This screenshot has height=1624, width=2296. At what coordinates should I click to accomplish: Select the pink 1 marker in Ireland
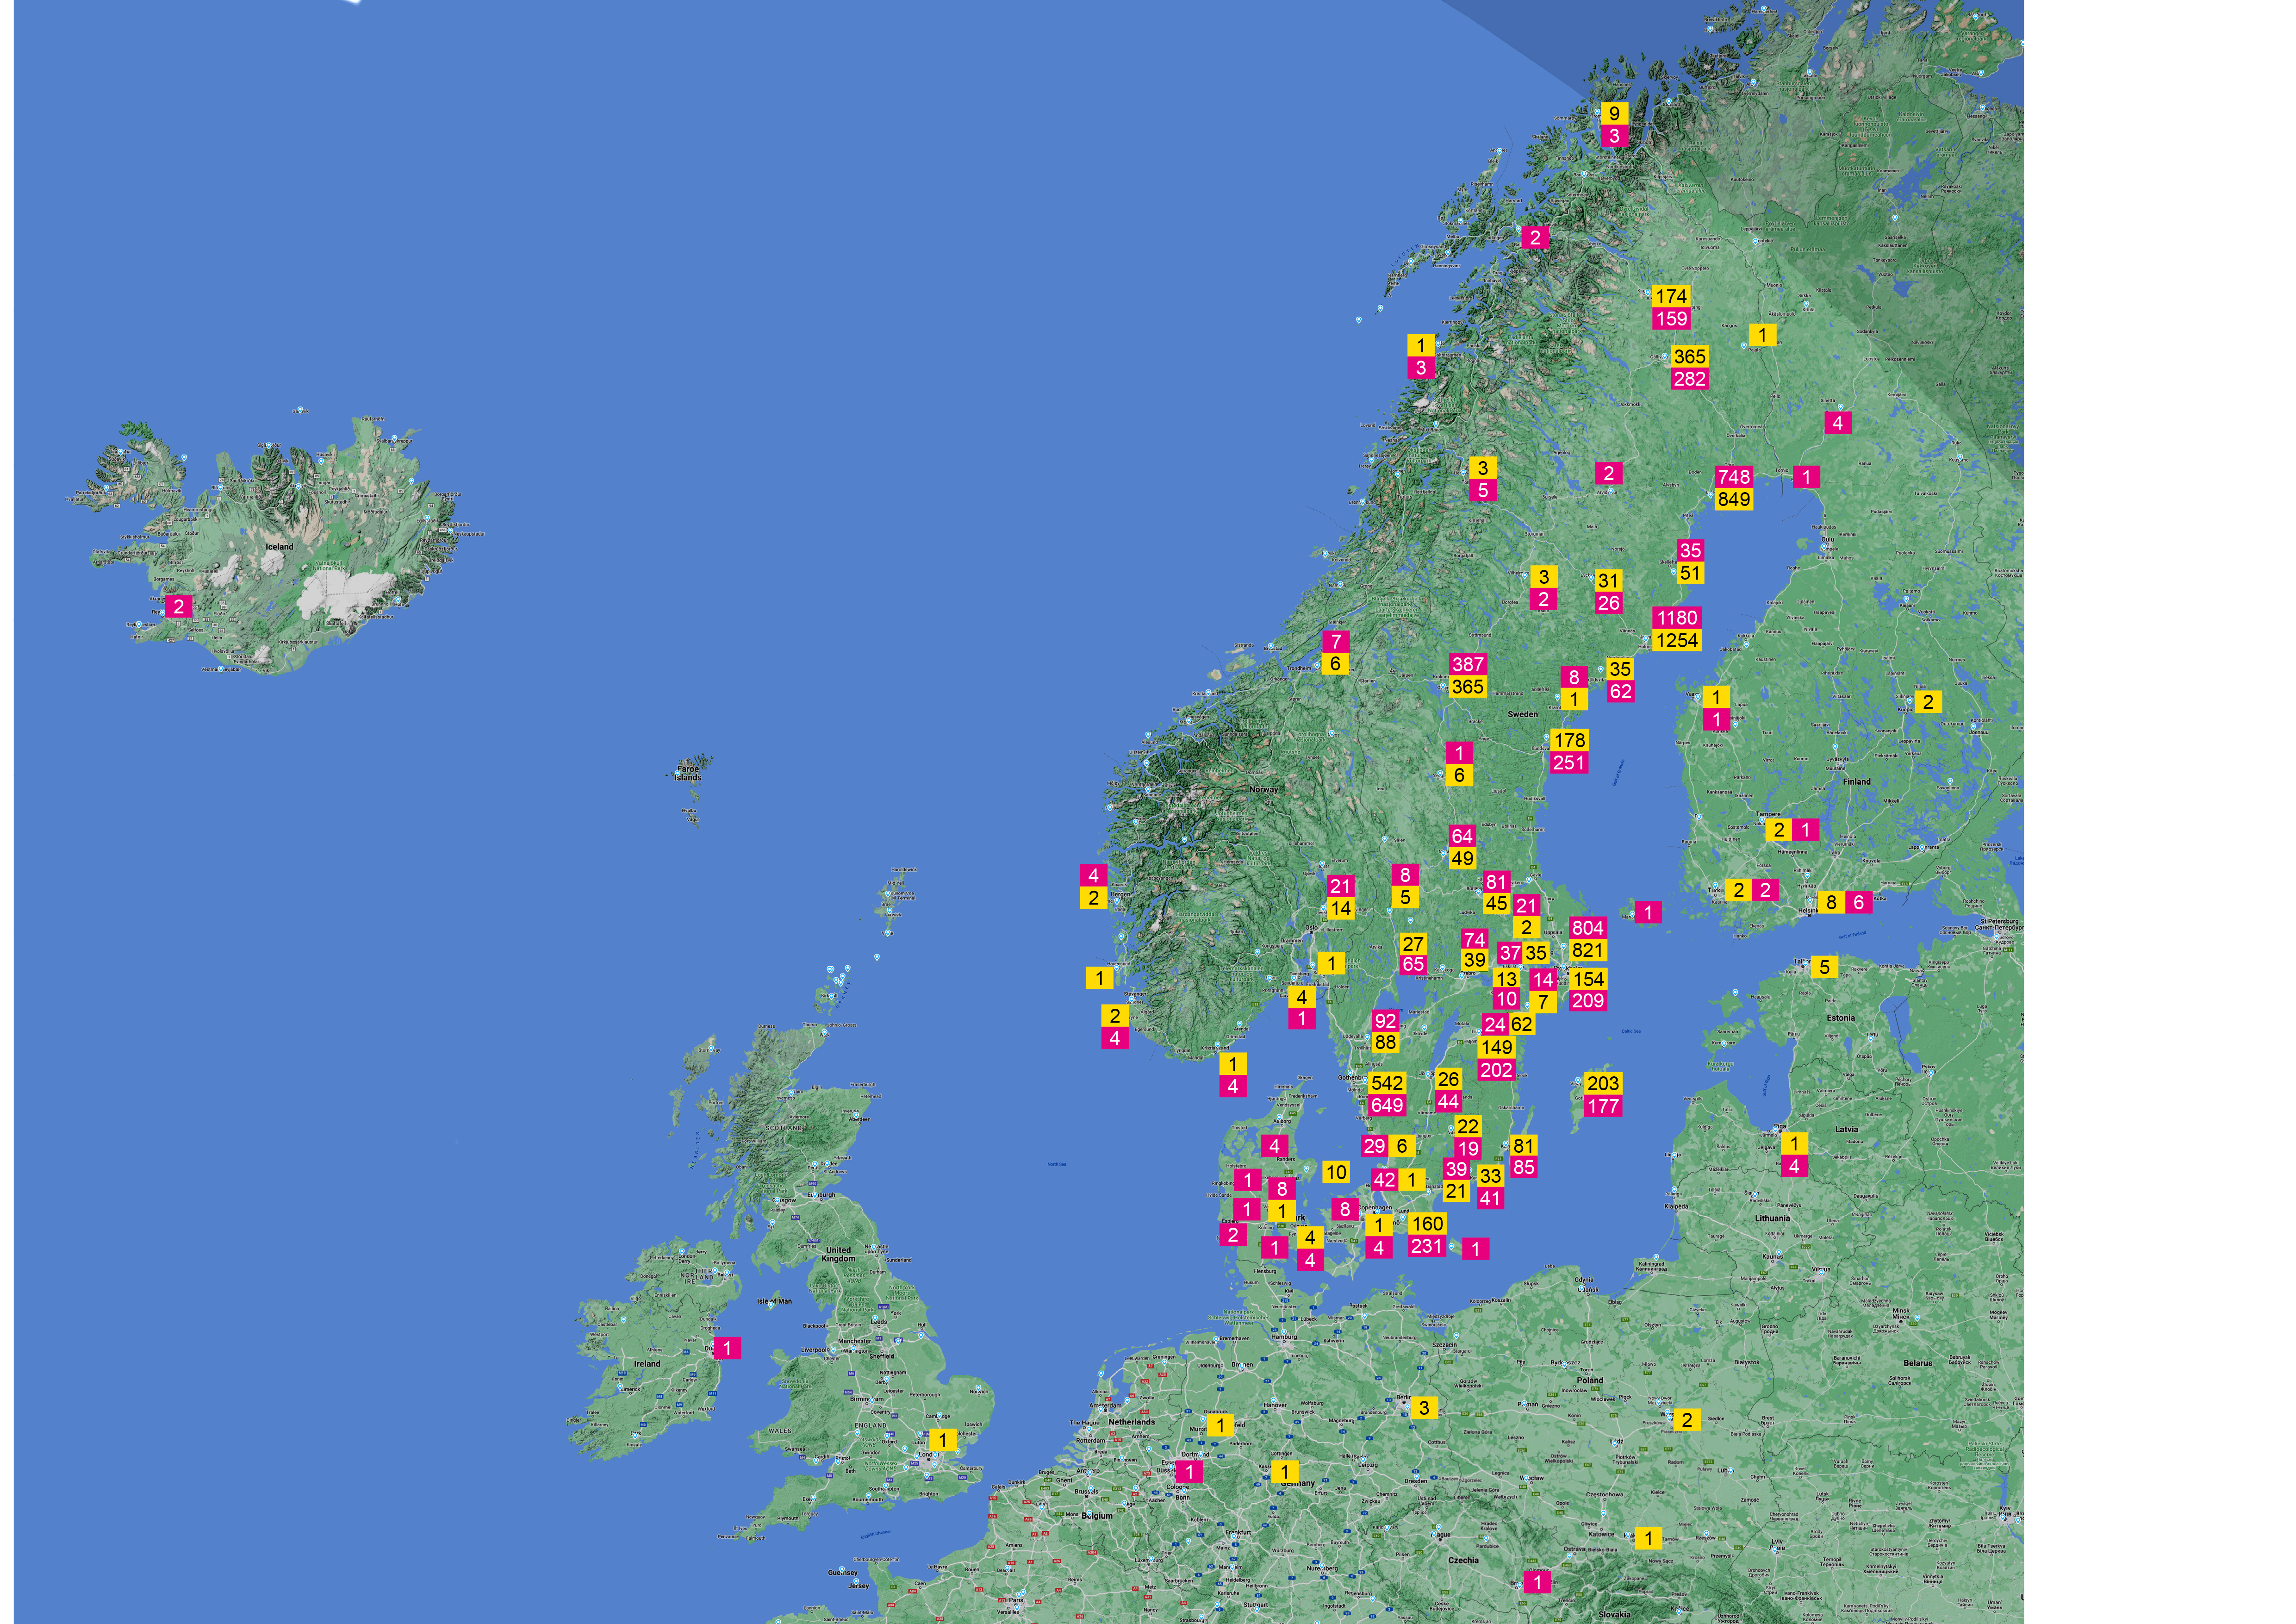[x=727, y=1349]
